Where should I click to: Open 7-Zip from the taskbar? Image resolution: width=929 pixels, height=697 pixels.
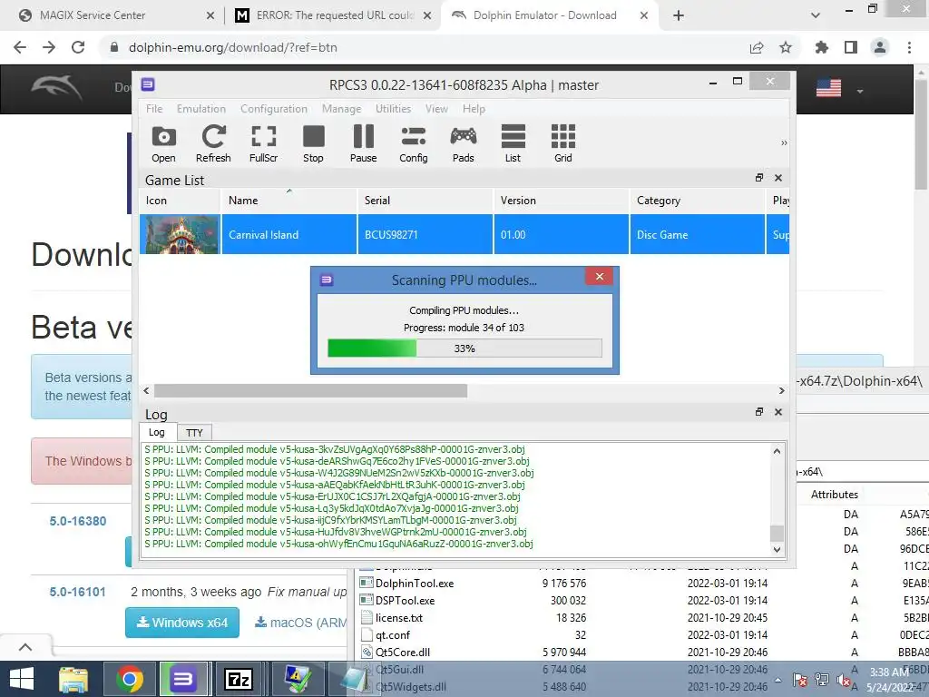(x=239, y=679)
